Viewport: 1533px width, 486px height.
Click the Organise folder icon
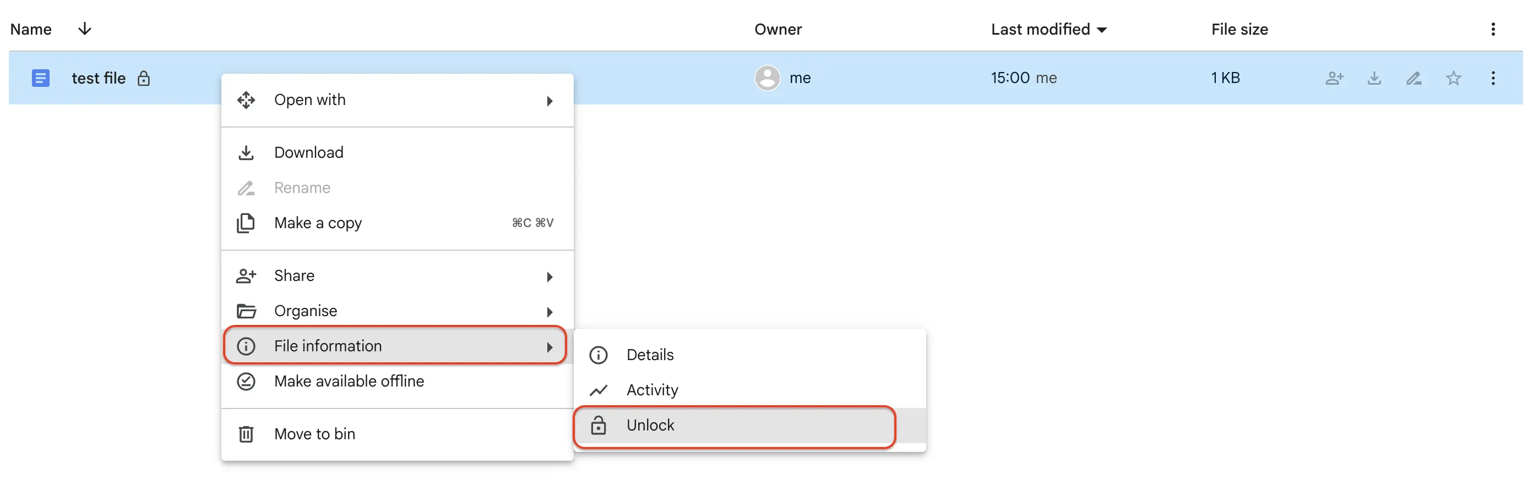point(246,311)
